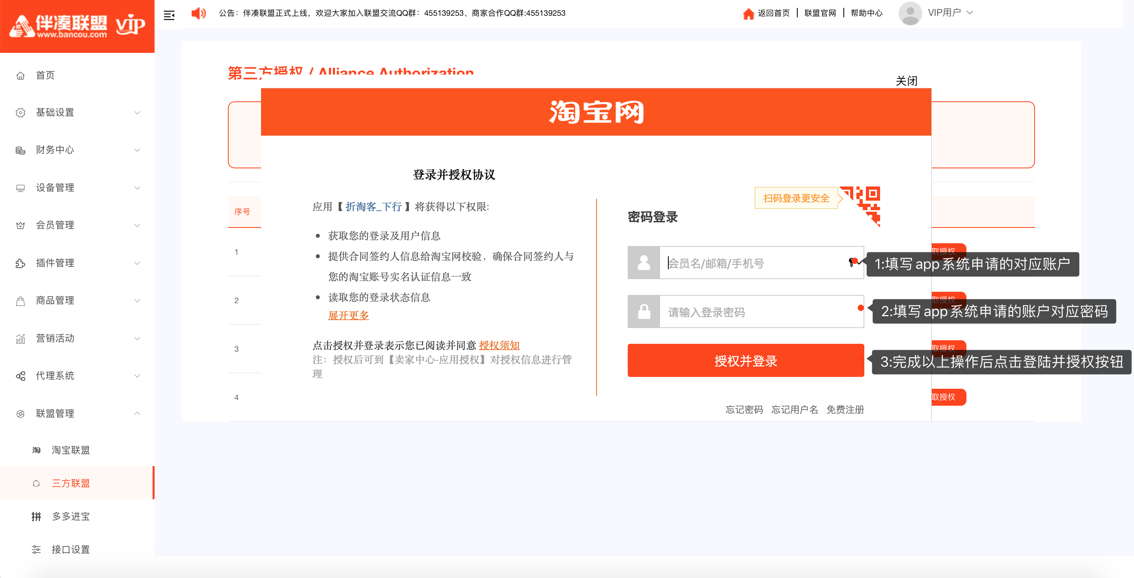Click the 淘宝联盟 tao icon
This screenshot has width=1134, height=578.
coord(36,450)
